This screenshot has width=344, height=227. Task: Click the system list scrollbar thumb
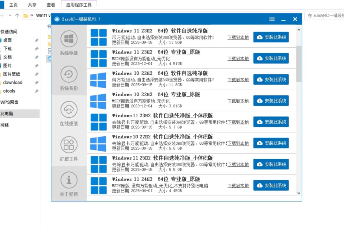click(298, 64)
